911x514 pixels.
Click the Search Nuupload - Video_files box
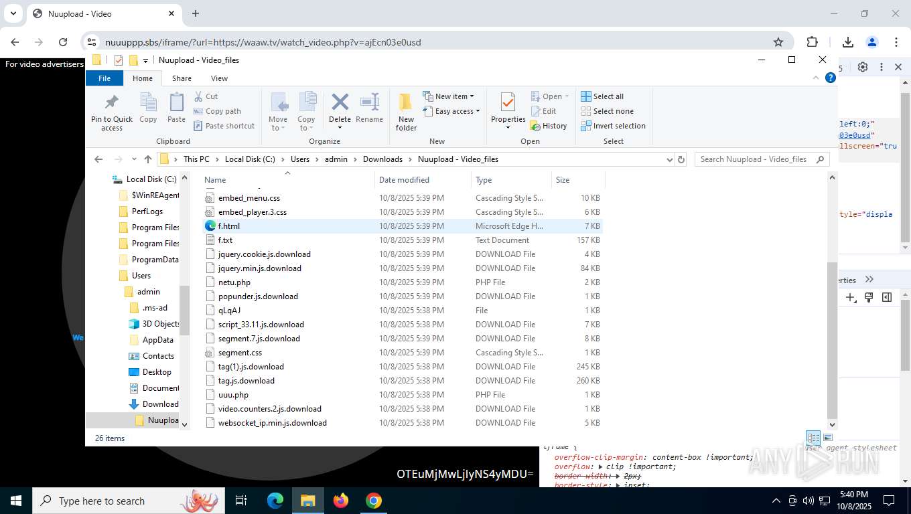pyautogui.click(x=761, y=159)
